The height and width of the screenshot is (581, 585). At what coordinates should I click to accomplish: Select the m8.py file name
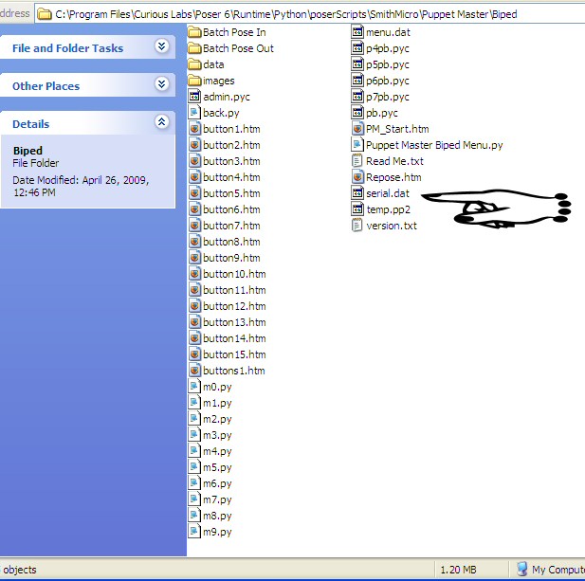tap(217, 517)
